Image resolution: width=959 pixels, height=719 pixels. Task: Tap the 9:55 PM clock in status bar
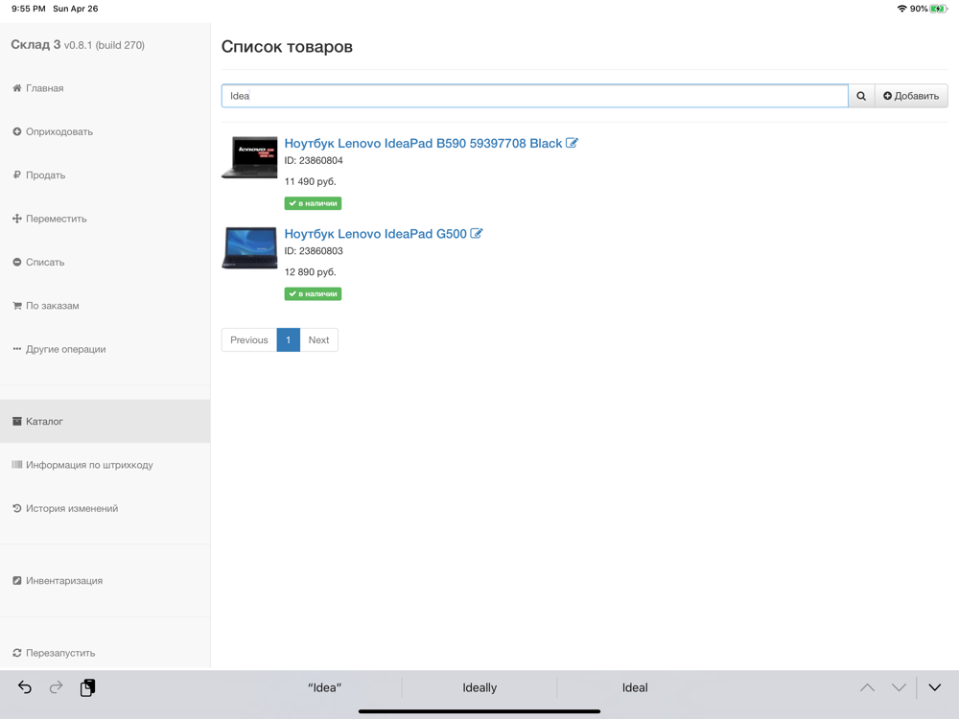point(29,9)
